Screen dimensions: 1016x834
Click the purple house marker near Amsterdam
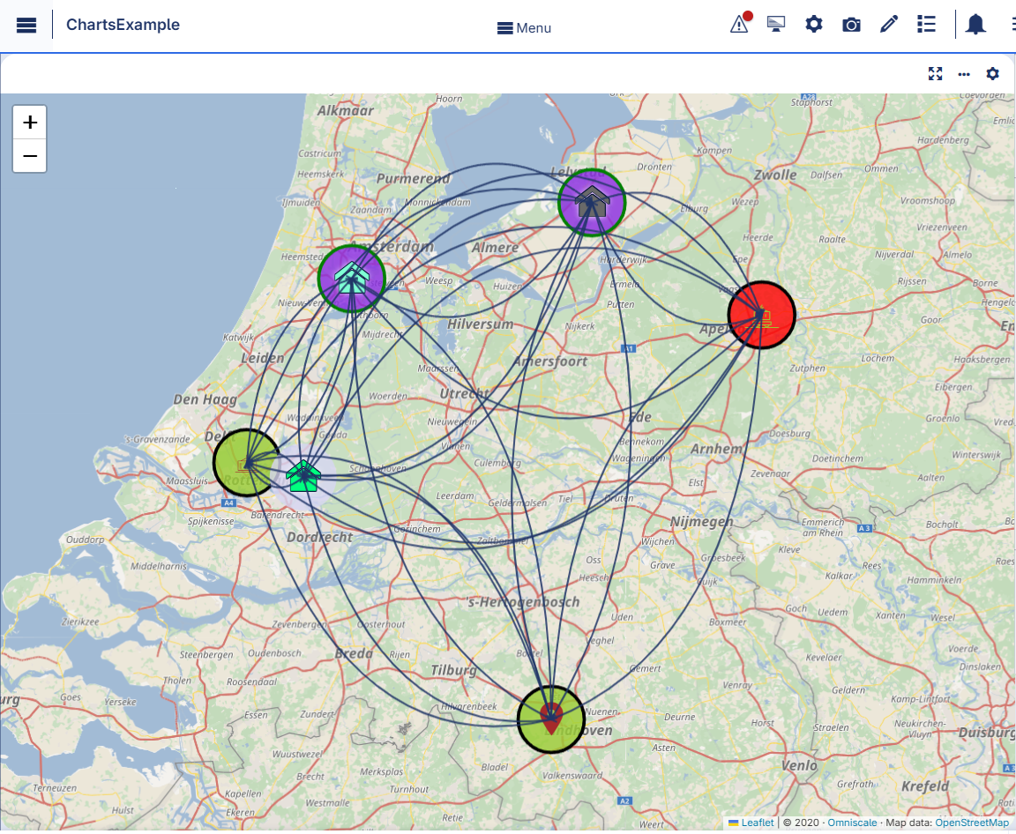[x=352, y=279]
